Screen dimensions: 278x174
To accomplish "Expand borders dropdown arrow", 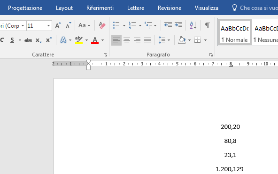I will coord(205,40).
